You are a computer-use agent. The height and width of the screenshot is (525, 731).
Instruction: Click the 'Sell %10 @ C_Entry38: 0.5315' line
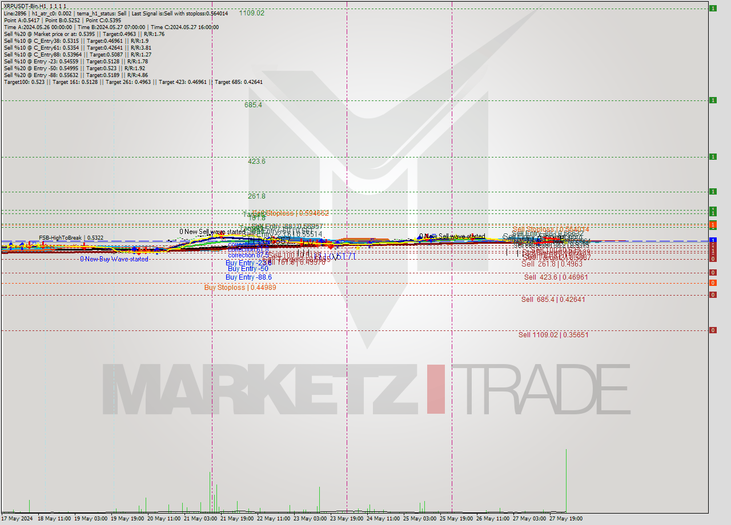(76, 41)
